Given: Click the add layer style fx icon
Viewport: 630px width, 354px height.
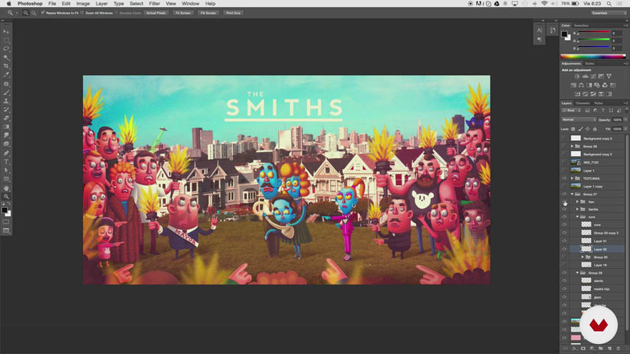Looking at the screenshot, I should [574, 348].
